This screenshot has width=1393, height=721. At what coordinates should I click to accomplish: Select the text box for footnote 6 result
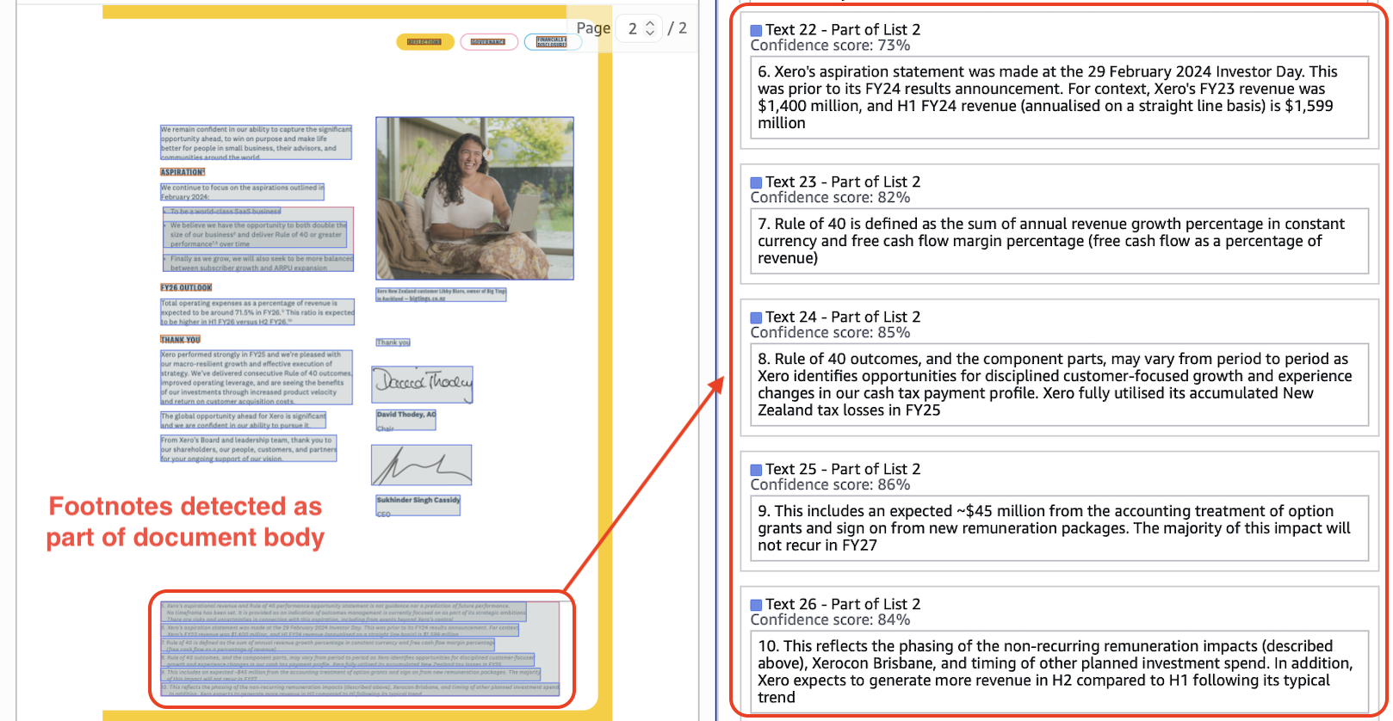[1058, 97]
